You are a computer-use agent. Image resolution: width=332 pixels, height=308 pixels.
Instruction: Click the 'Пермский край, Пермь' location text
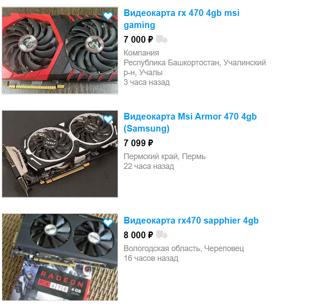click(x=165, y=156)
